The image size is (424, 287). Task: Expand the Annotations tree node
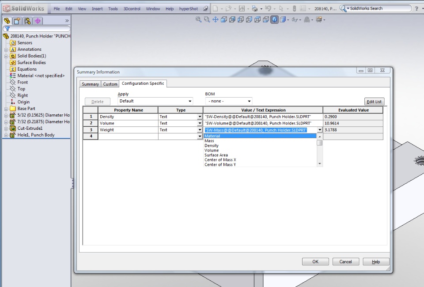point(6,50)
